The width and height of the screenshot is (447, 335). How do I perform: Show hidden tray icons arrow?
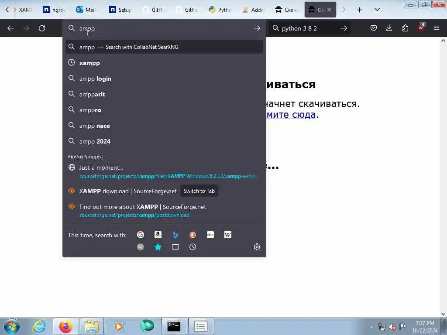pyautogui.click(x=371, y=327)
